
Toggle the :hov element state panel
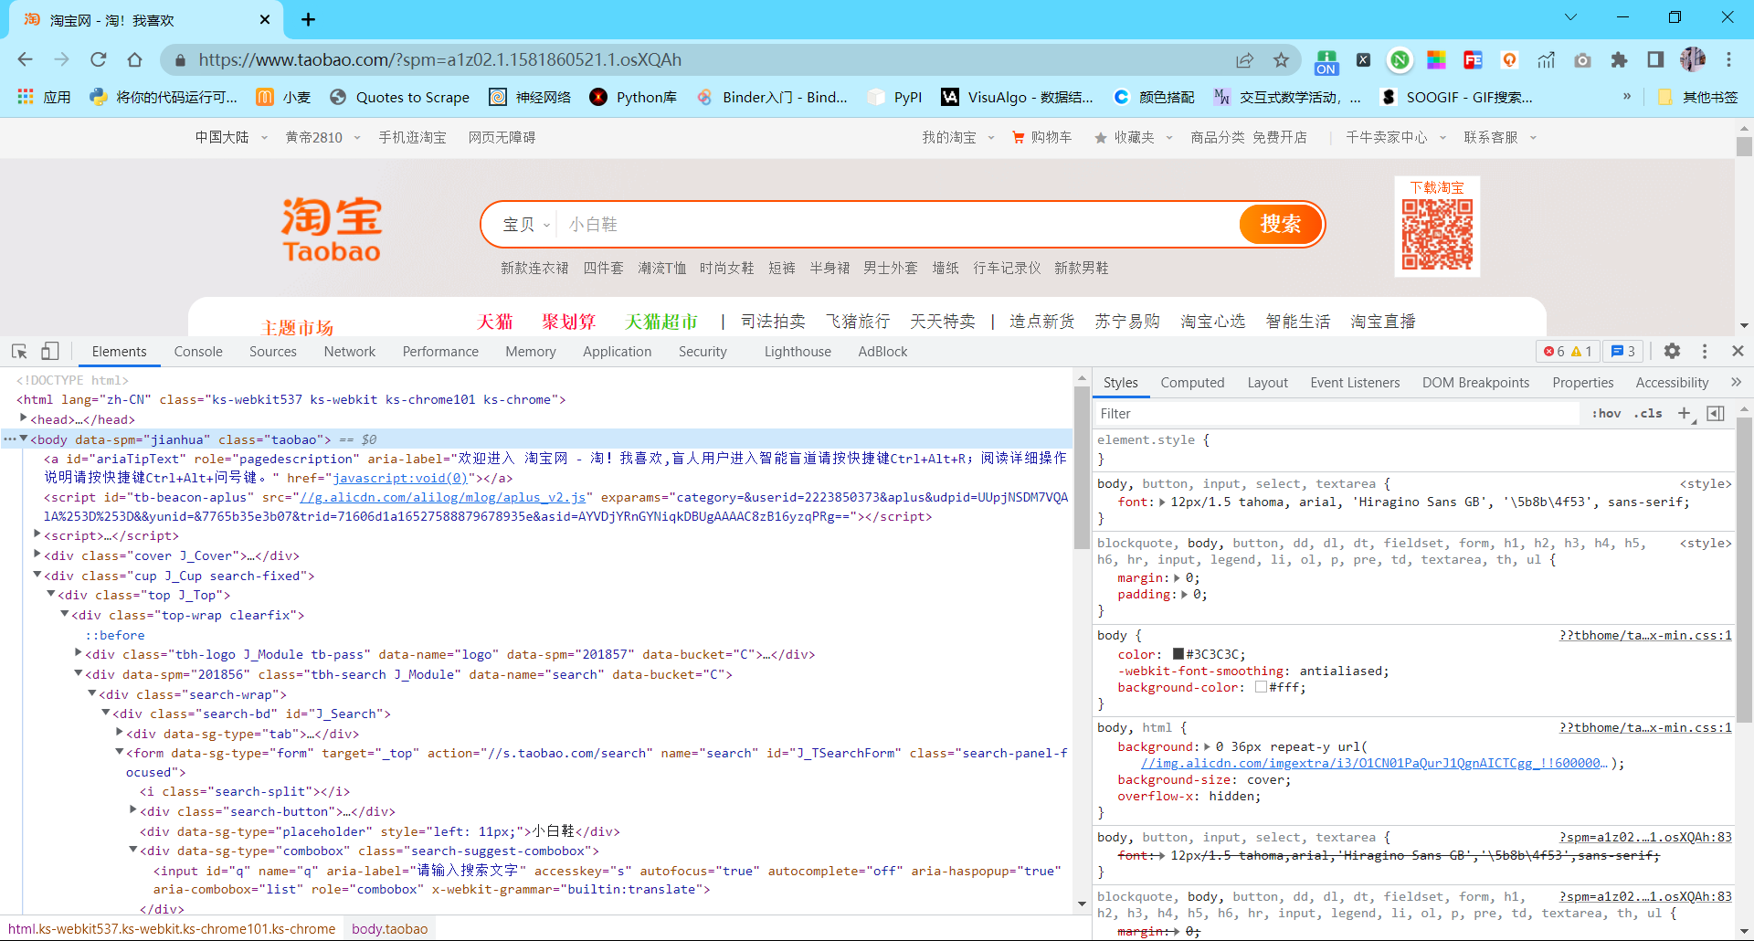pos(1606,414)
